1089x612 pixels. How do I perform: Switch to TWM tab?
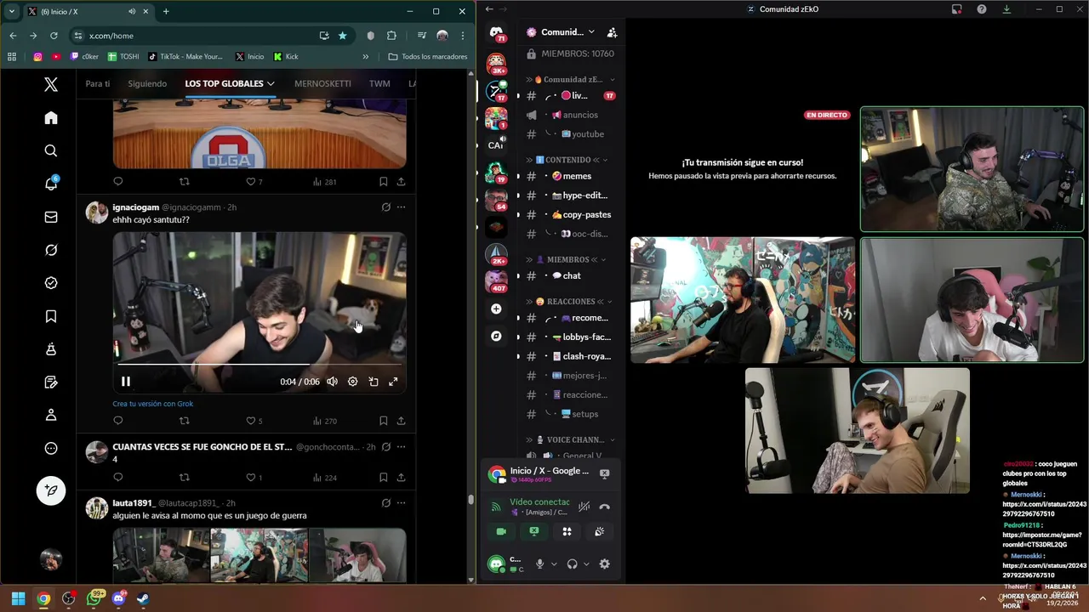(x=379, y=83)
